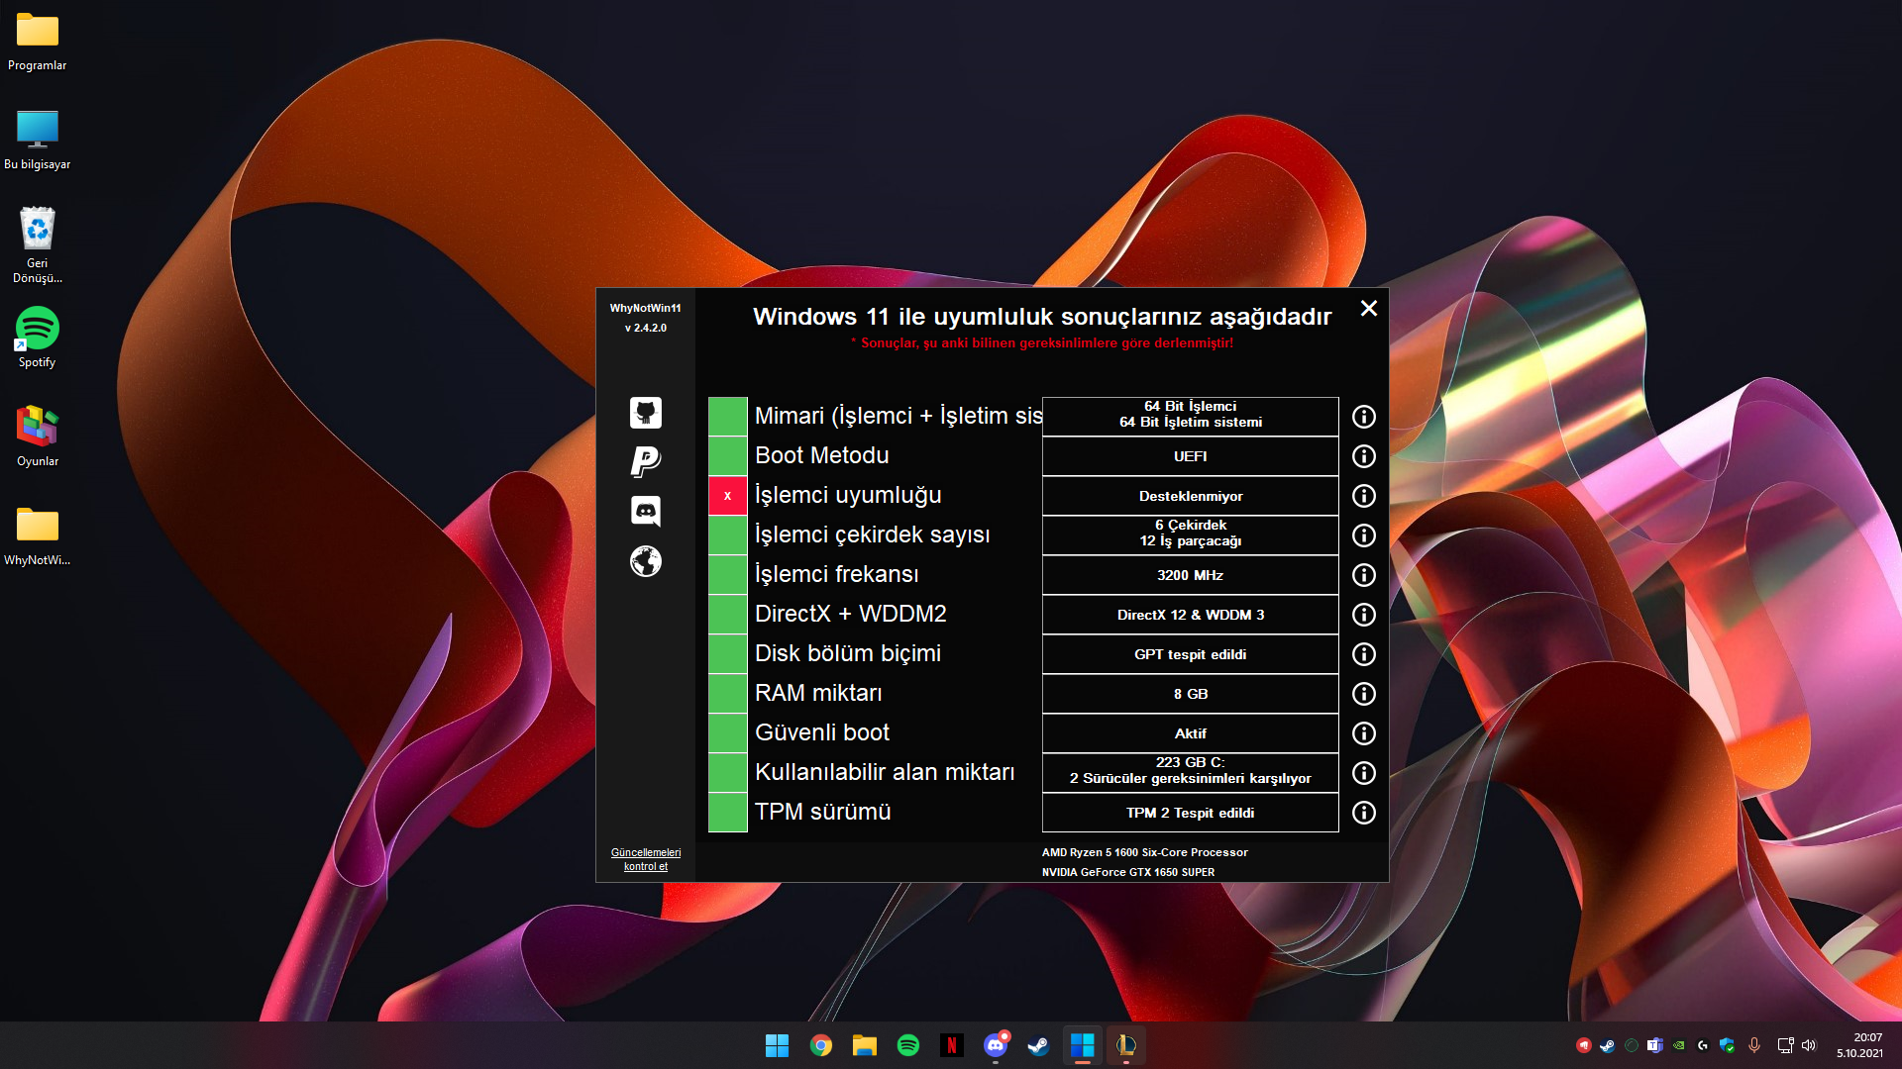Open the Windows Start menu

pos(778,1045)
